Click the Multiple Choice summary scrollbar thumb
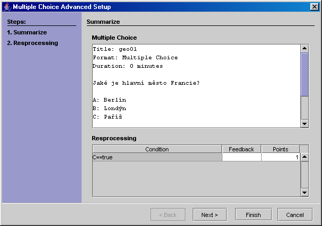Image resolution: width=322 pixels, height=226 pixels. tap(305, 74)
